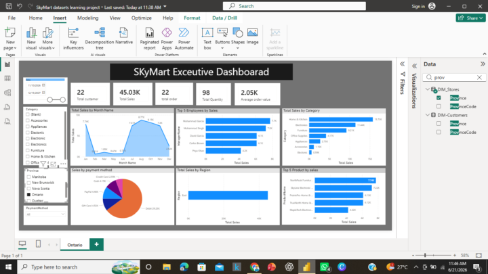Check New Brunswick in Province slicer

pyautogui.click(x=28, y=183)
